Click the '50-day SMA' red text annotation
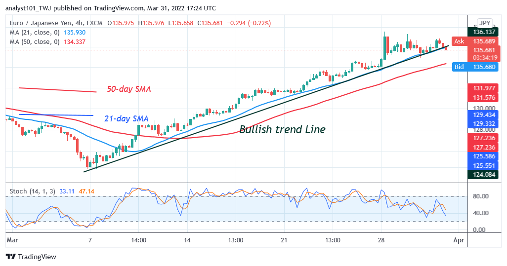The image size is (507, 266). [128, 89]
